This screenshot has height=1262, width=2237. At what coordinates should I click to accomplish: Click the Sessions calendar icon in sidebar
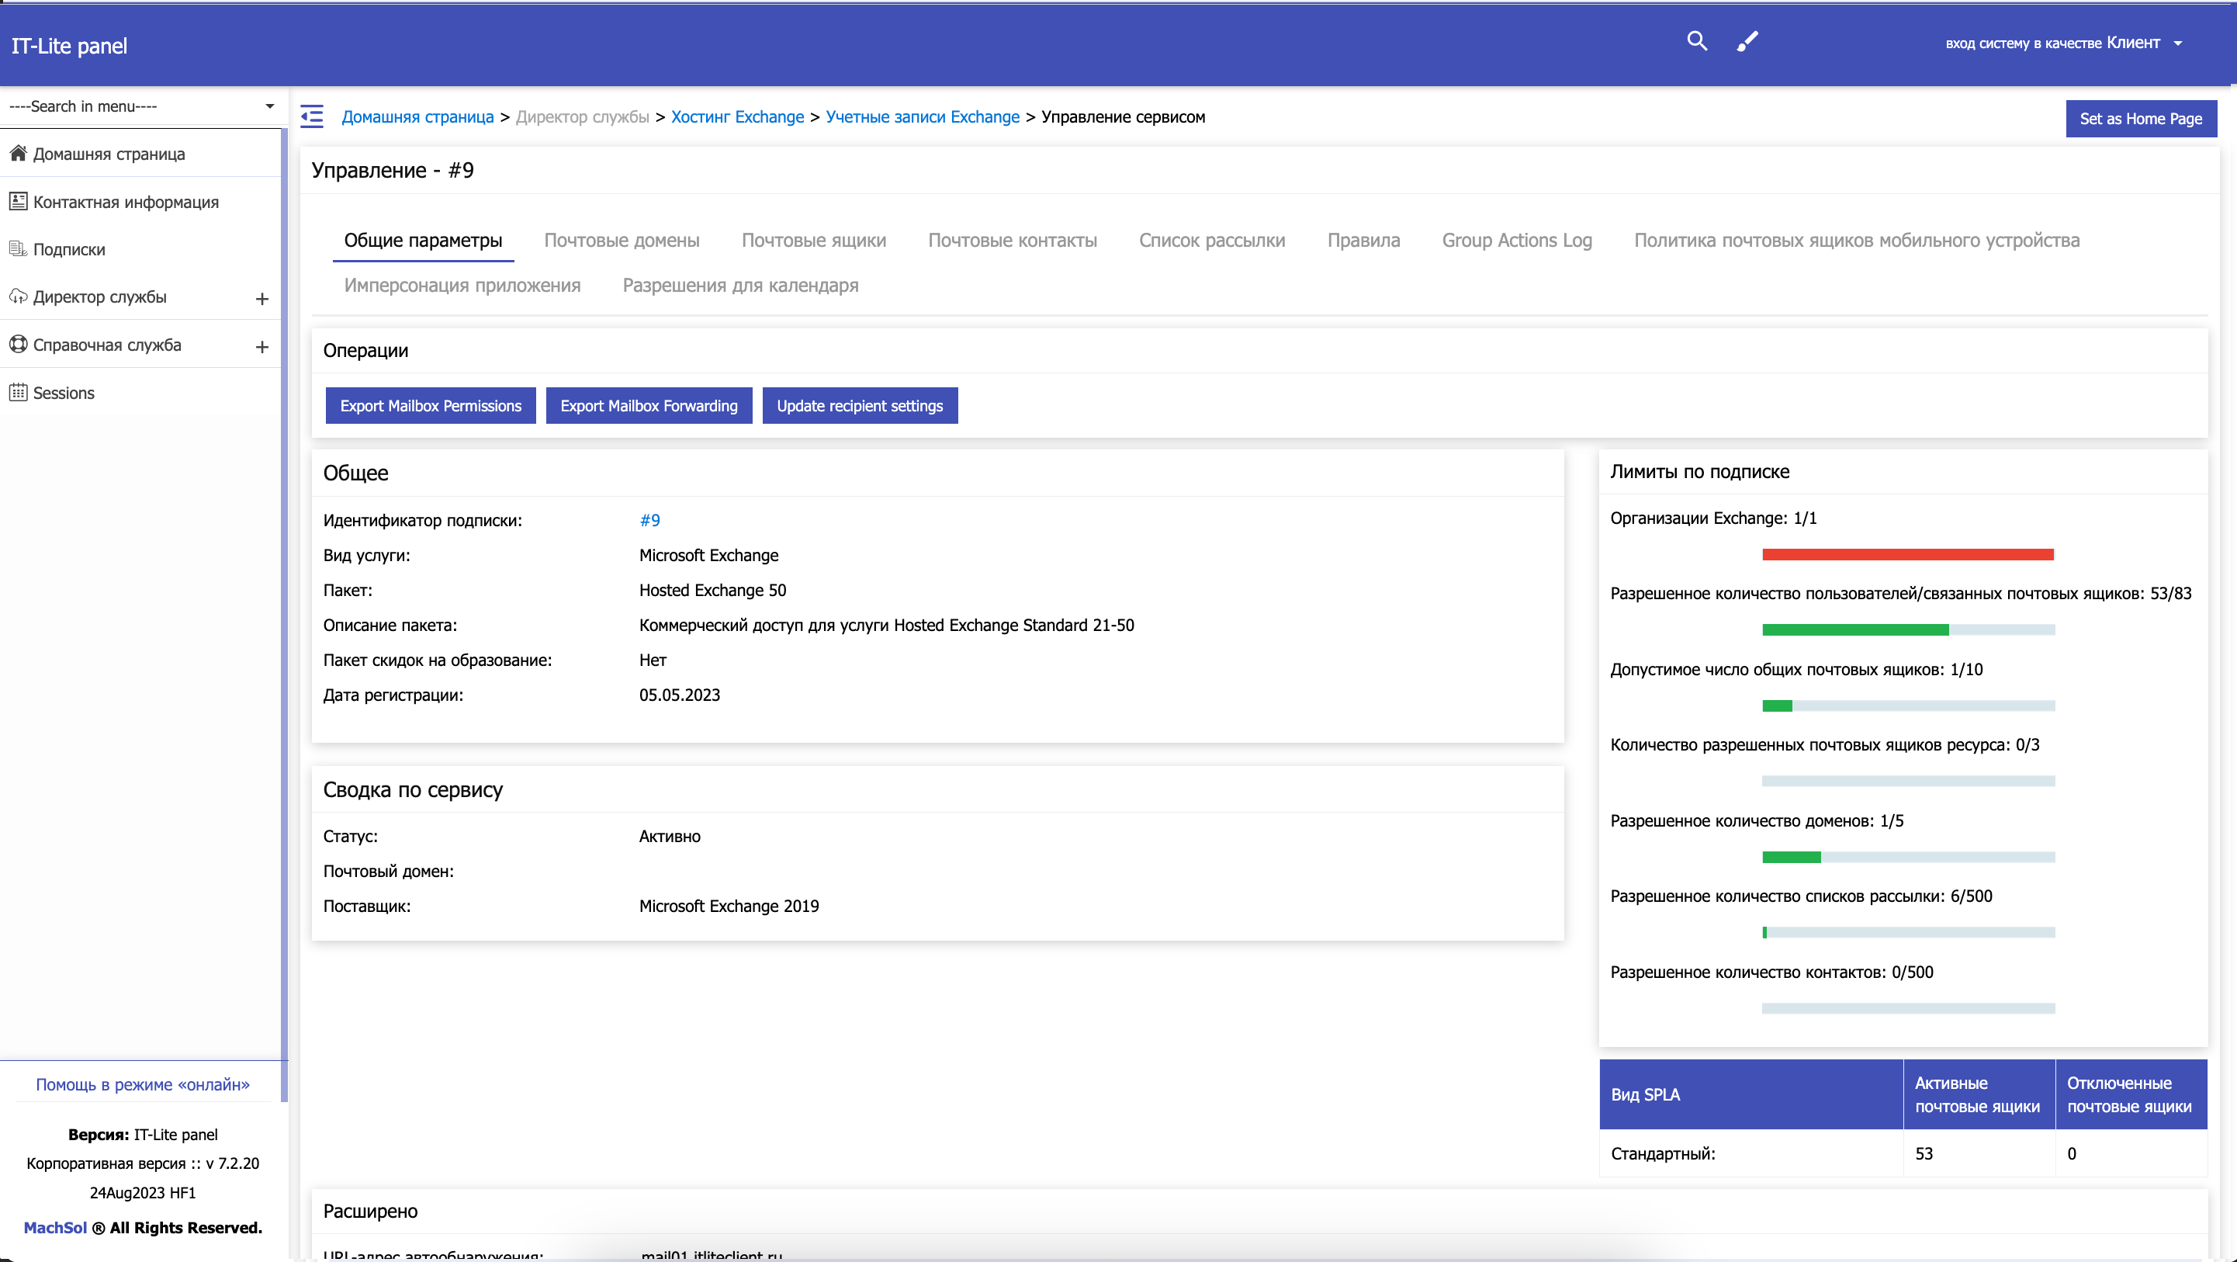coord(19,393)
